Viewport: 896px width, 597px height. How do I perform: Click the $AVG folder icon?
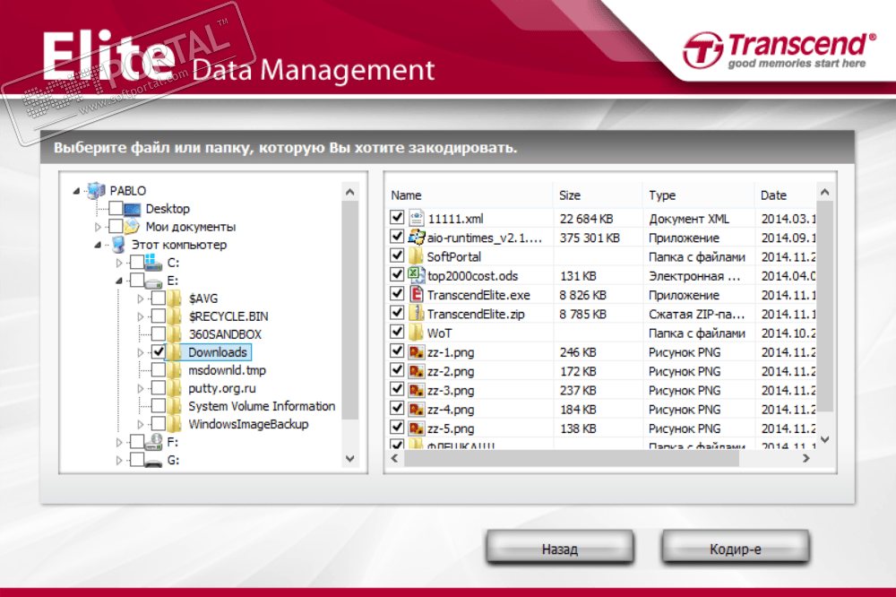pos(175,298)
